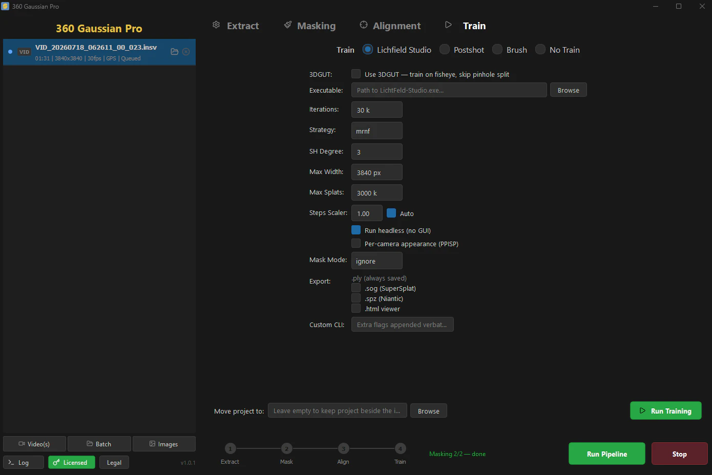Choose Lichfield Studio as the trainer
This screenshot has width=712, height=475.
(x=367, y=50)
